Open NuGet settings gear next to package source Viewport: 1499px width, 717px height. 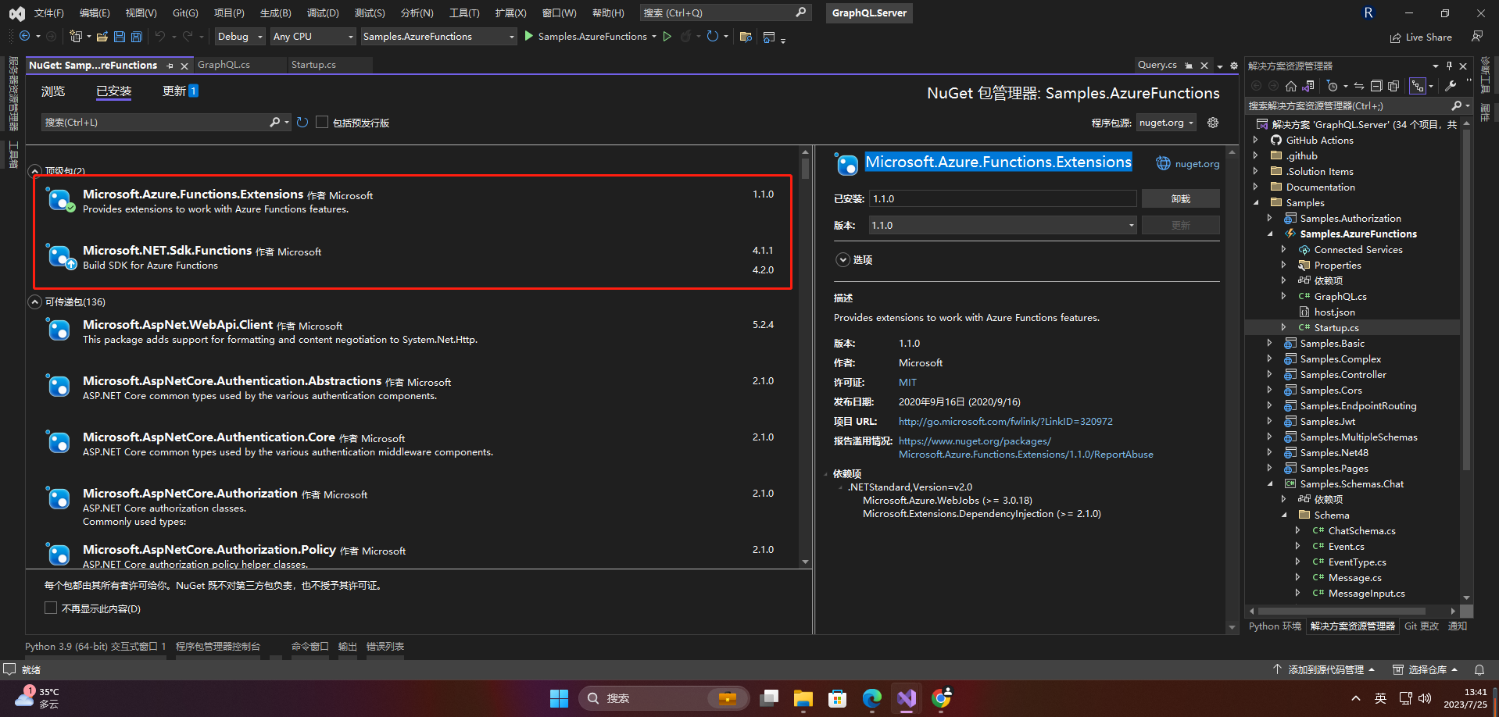click(x=1213, y=122)
